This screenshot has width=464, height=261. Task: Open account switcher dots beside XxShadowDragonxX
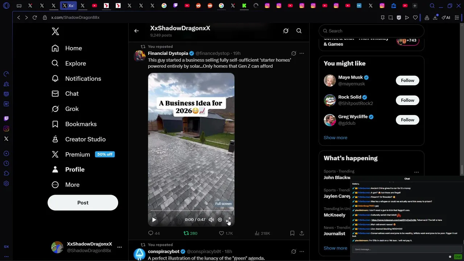[120, 247]
